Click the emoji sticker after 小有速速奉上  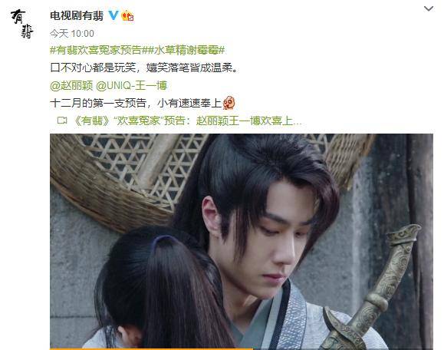(x=229, y=103)
